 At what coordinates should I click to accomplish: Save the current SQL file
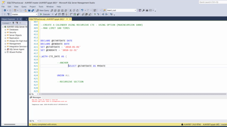click(x=29, y=10)
